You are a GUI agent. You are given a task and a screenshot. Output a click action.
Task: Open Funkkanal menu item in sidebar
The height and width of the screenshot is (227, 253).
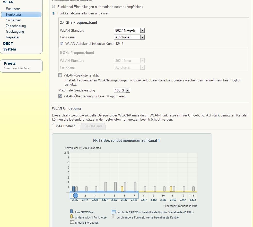[21, 14]
